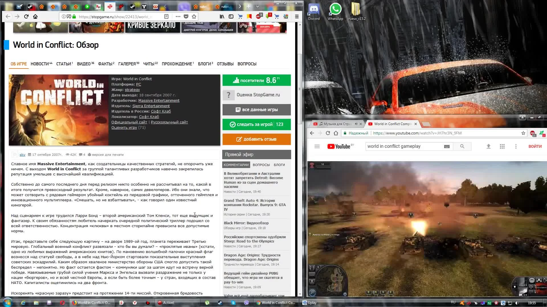Image resolution: width=547 pixels, height=307 pixels.
Task: Click the Pocket save icon in Firefox
Action: [186, 16]
